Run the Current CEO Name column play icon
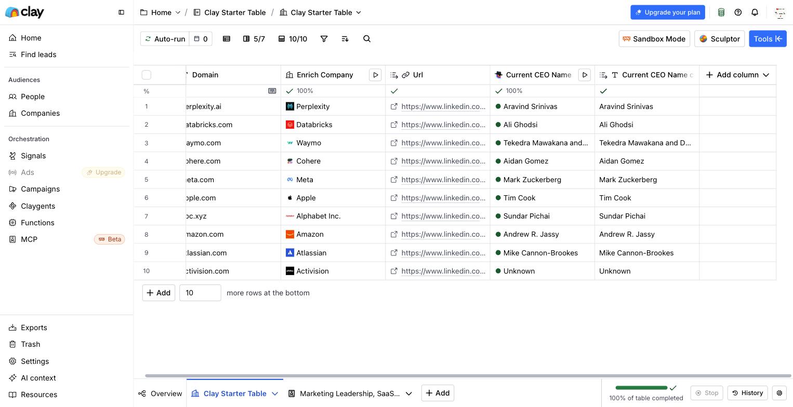This screenshot has width=793, height=407. 585,75
